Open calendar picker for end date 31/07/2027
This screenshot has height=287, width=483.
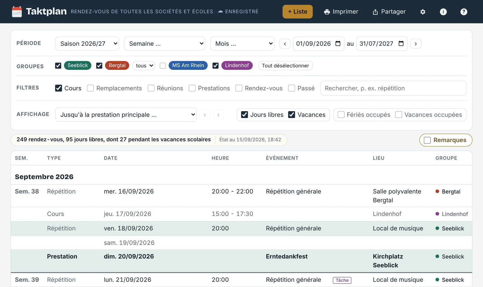click(x=401, y=43)
